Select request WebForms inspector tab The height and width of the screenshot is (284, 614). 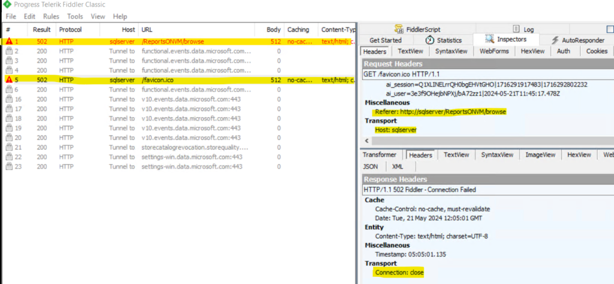point(494,51)
